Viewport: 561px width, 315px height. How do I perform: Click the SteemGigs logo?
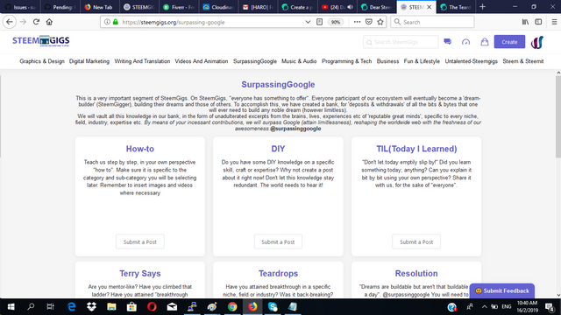[41, 41]
